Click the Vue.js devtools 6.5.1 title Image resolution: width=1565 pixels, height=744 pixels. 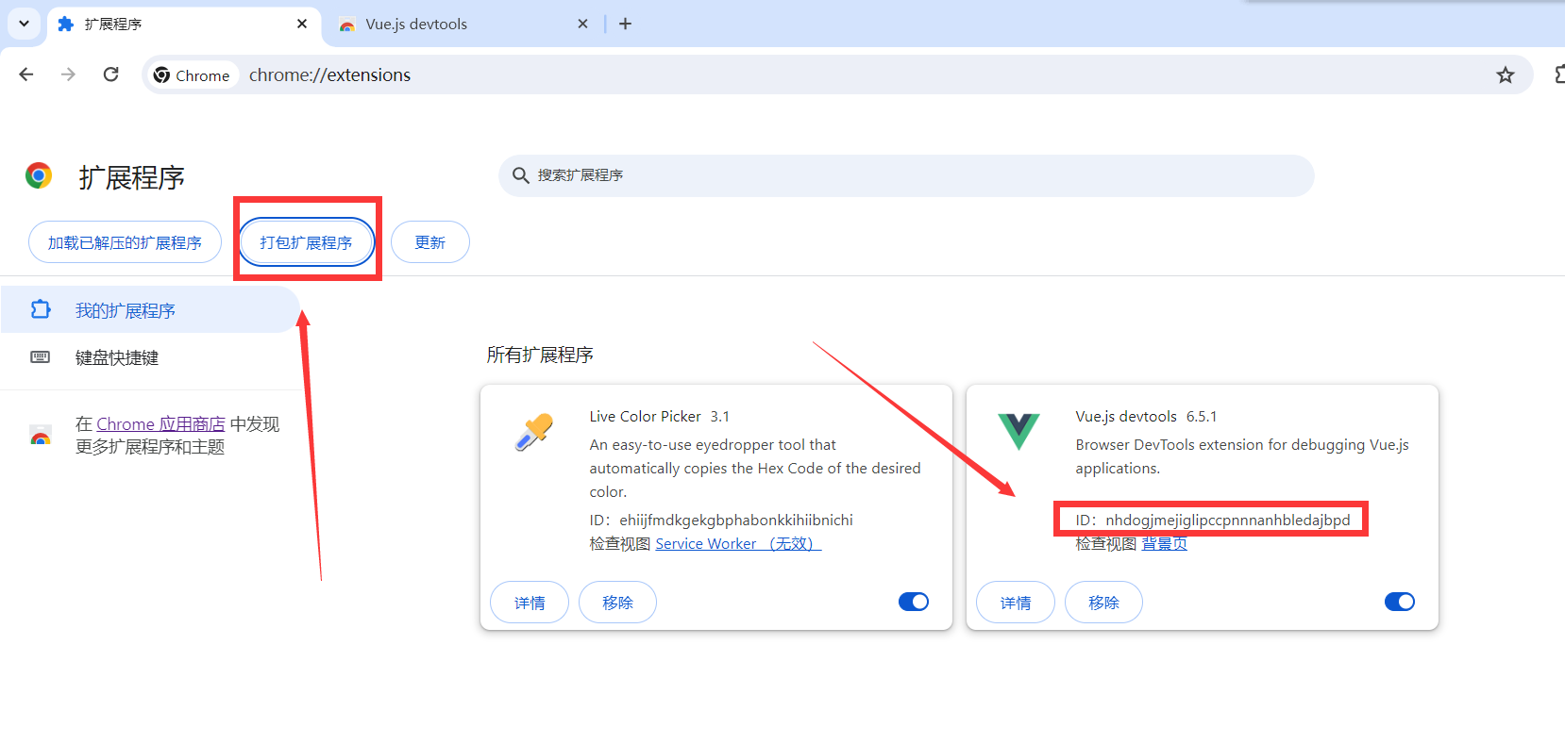(x=1146, y=417)
